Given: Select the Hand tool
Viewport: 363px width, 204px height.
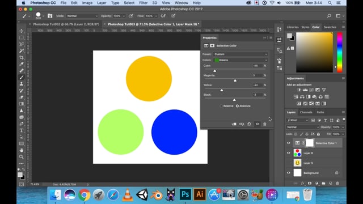Looking at the screenshot, I should click(x=22, y=150).
